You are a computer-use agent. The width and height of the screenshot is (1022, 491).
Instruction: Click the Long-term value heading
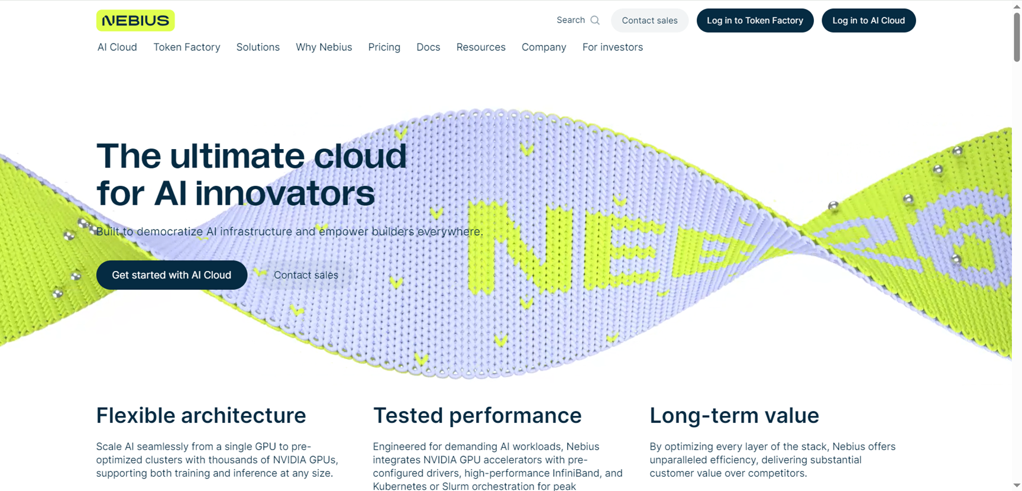coord(734,415)
